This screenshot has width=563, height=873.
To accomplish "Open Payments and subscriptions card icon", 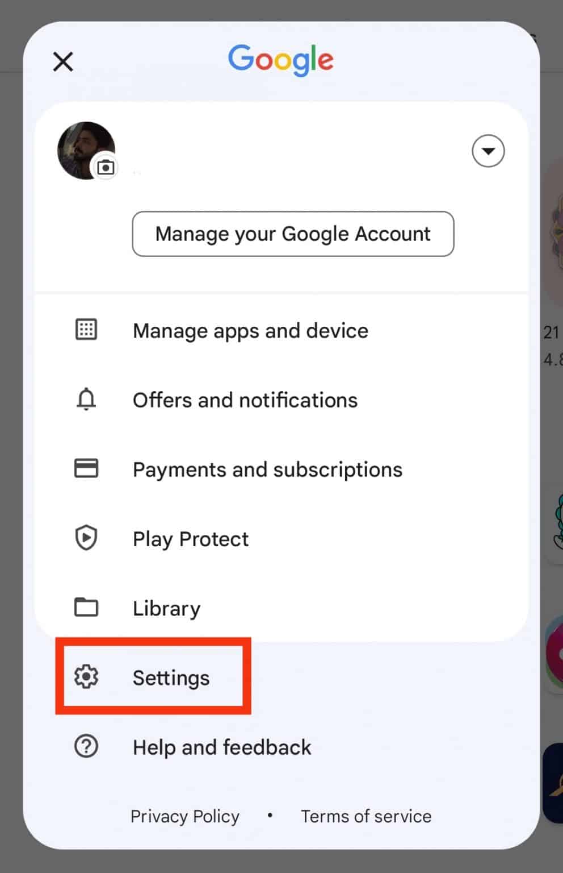I will [x=86, y=468].
